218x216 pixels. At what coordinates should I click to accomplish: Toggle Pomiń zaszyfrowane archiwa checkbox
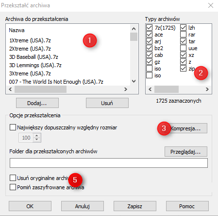click(x=13, y=187)
